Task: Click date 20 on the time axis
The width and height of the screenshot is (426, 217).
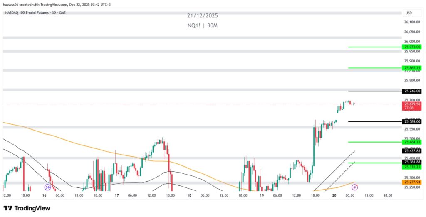Action: [x=334, y=195]
